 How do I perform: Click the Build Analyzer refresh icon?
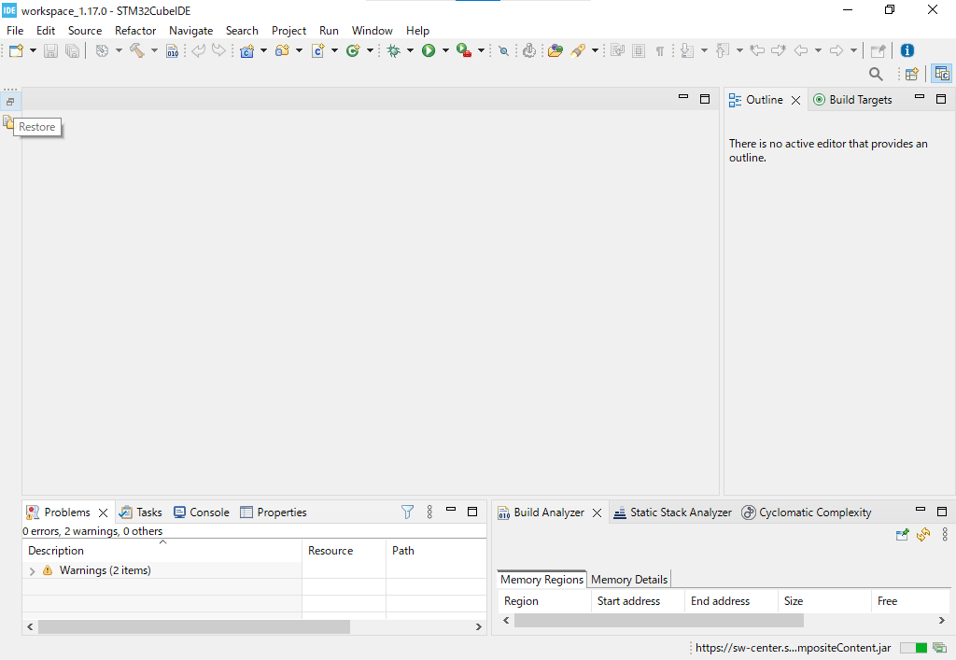coord(923,535)
